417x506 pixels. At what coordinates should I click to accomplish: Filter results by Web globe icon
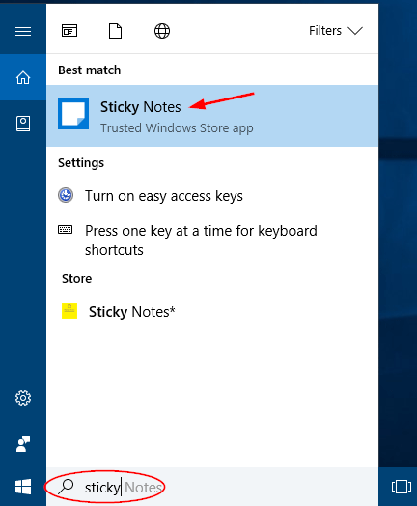pos(162,31)
